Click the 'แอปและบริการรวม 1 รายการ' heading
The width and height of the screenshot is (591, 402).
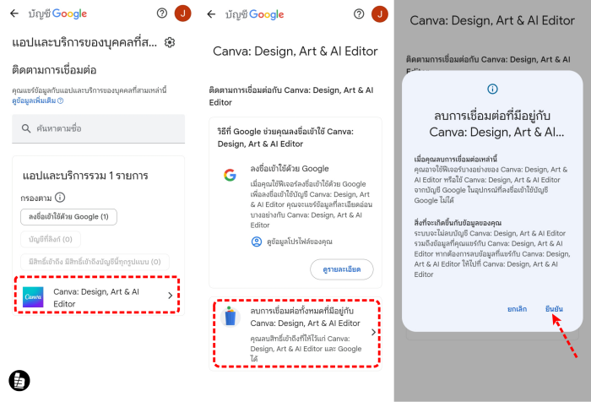85,176
